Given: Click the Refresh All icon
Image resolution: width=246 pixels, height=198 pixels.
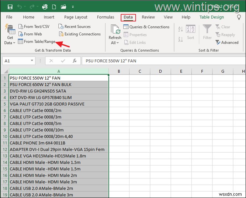Looking at the screenshot, I should [115, 29].
